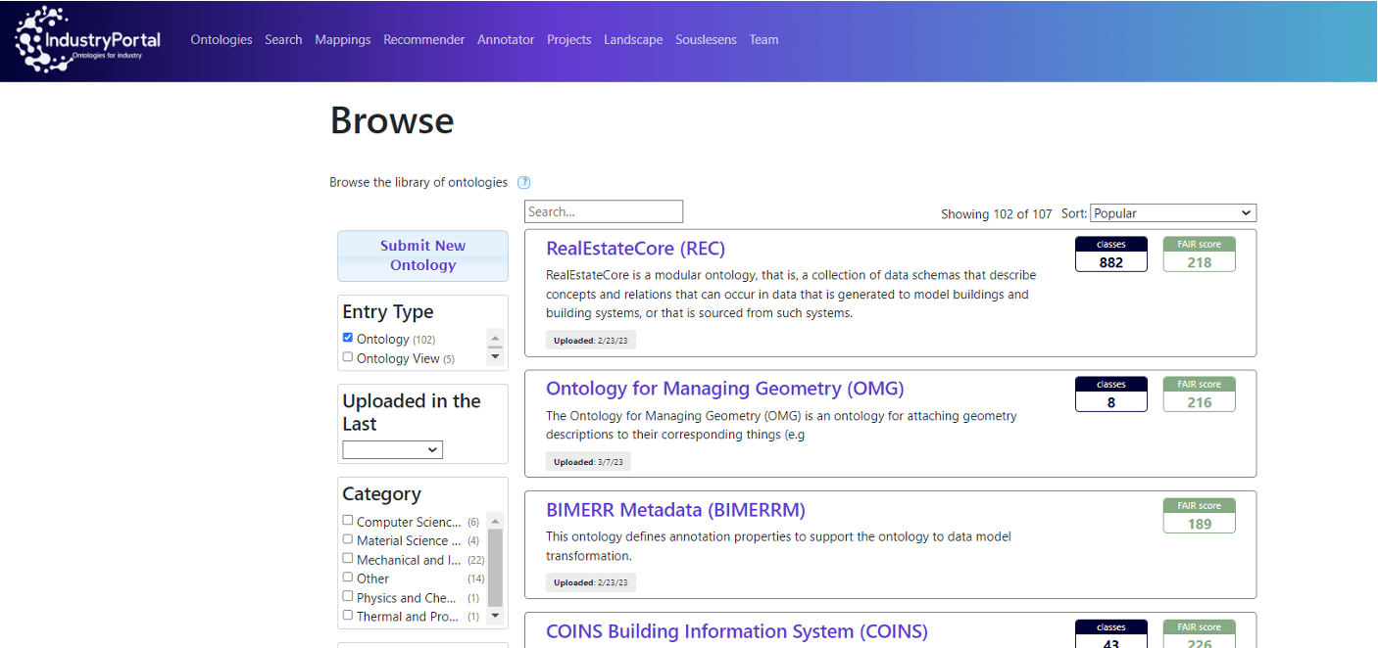Image resolution: width=1378 pixels, height=648 pixels.
Task: Click OMG FAIR score 216 badge
Action: pos(1199,394)
